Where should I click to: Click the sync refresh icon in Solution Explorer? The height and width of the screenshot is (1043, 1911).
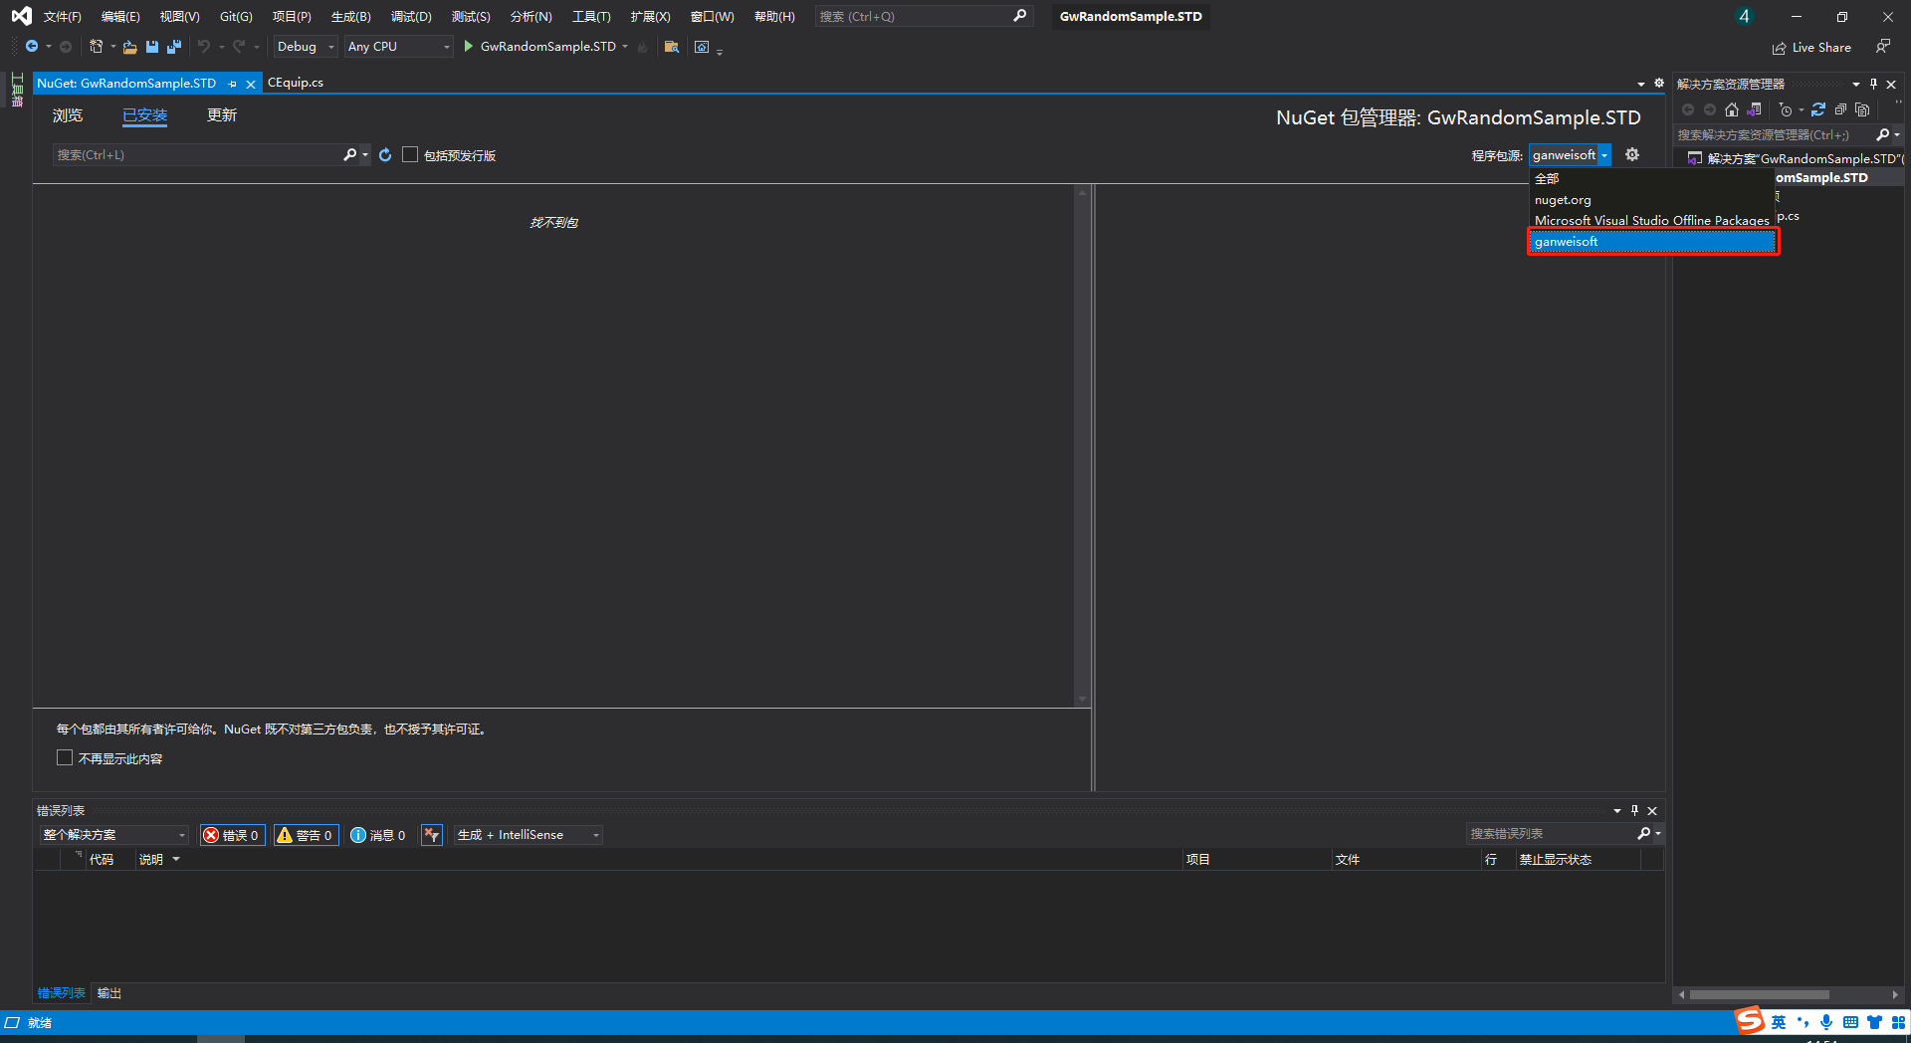coord(1818,109)
